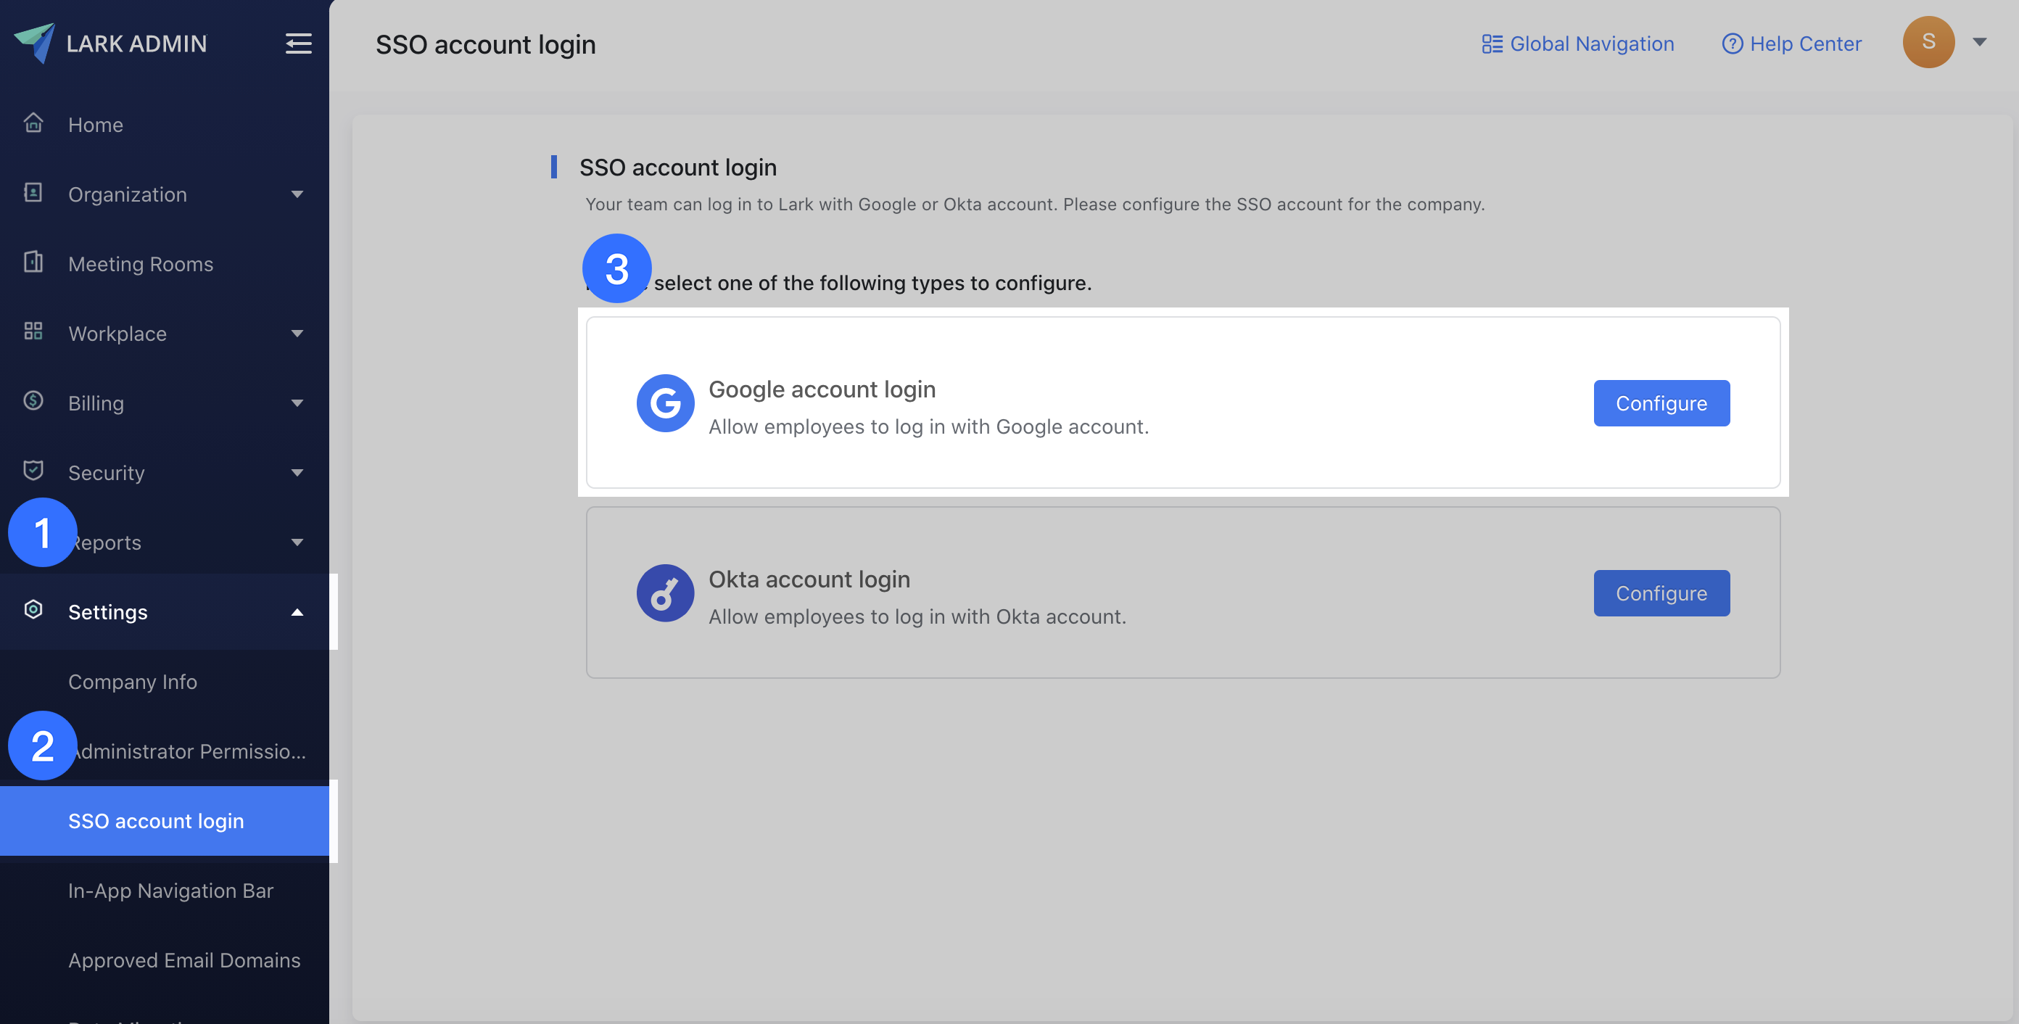Click the Okta key logo icon
This screenshot has height=1024, width=2019.
[x=664, y=593]
